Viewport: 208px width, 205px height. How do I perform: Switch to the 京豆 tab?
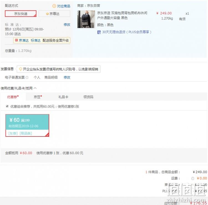(x=38, y=97)
